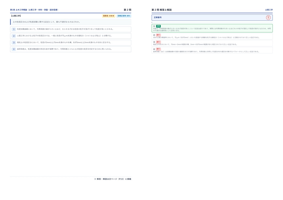
Task: Click the circled ④ number in the explanation list
Action: 154,49
